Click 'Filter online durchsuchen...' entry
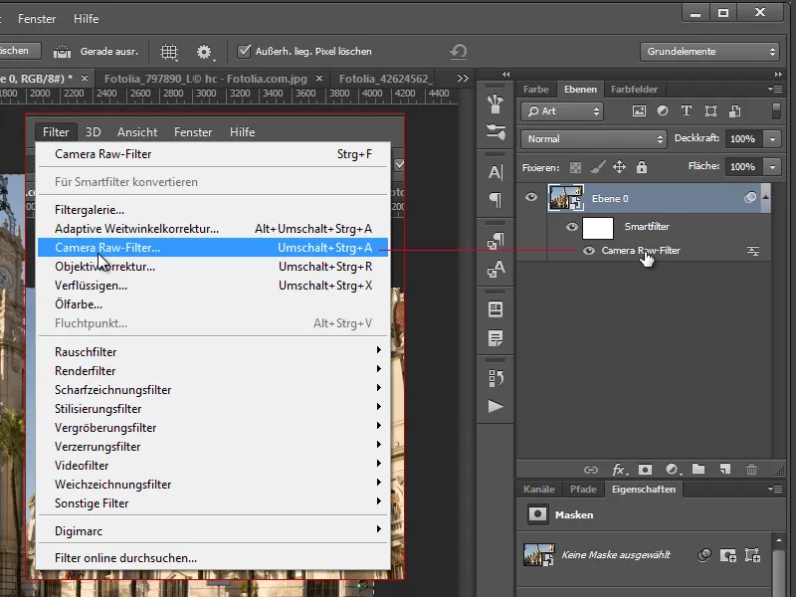 125,558
